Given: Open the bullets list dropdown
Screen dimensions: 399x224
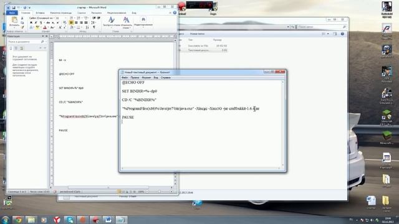Looking at the screenshot, I should (75, 18).
